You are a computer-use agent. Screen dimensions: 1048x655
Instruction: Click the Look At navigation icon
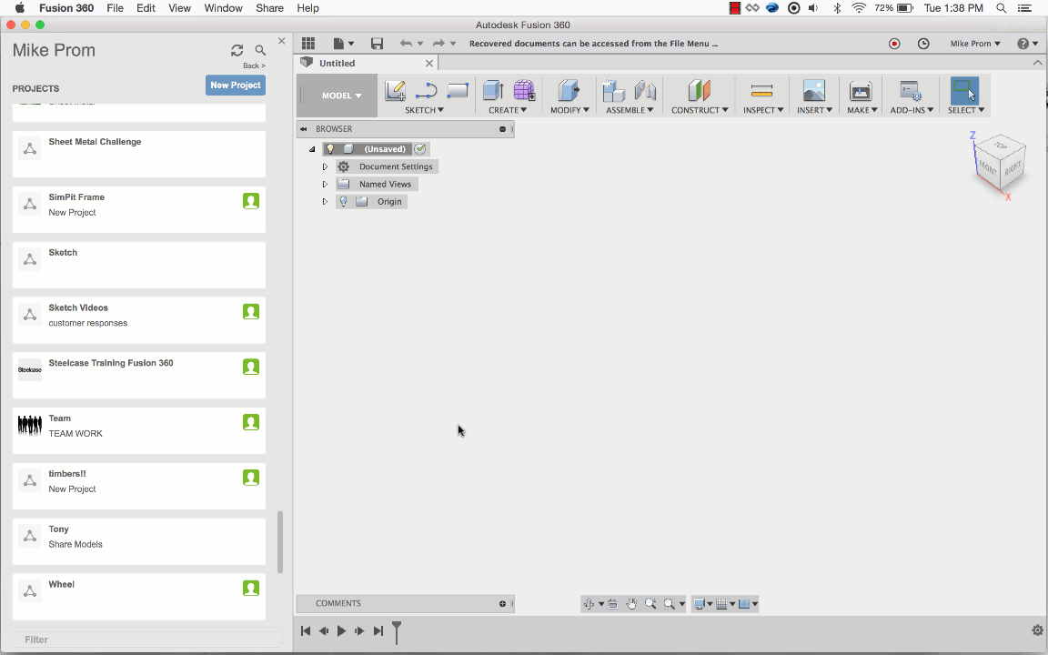(x=612, y=603)
